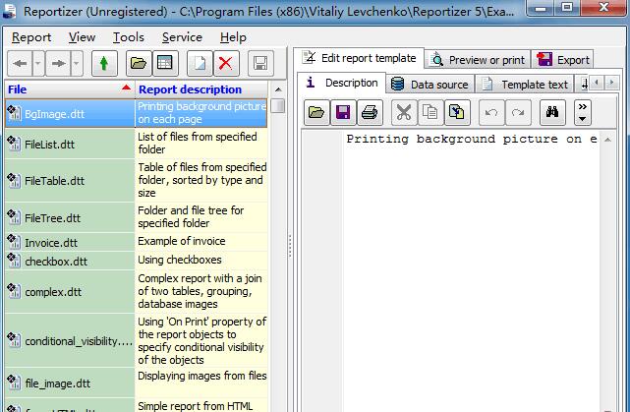This screenshot has width=630, height=412.
Task: Open a file in the description editor toolbar
Action: (x=316, y=112)
